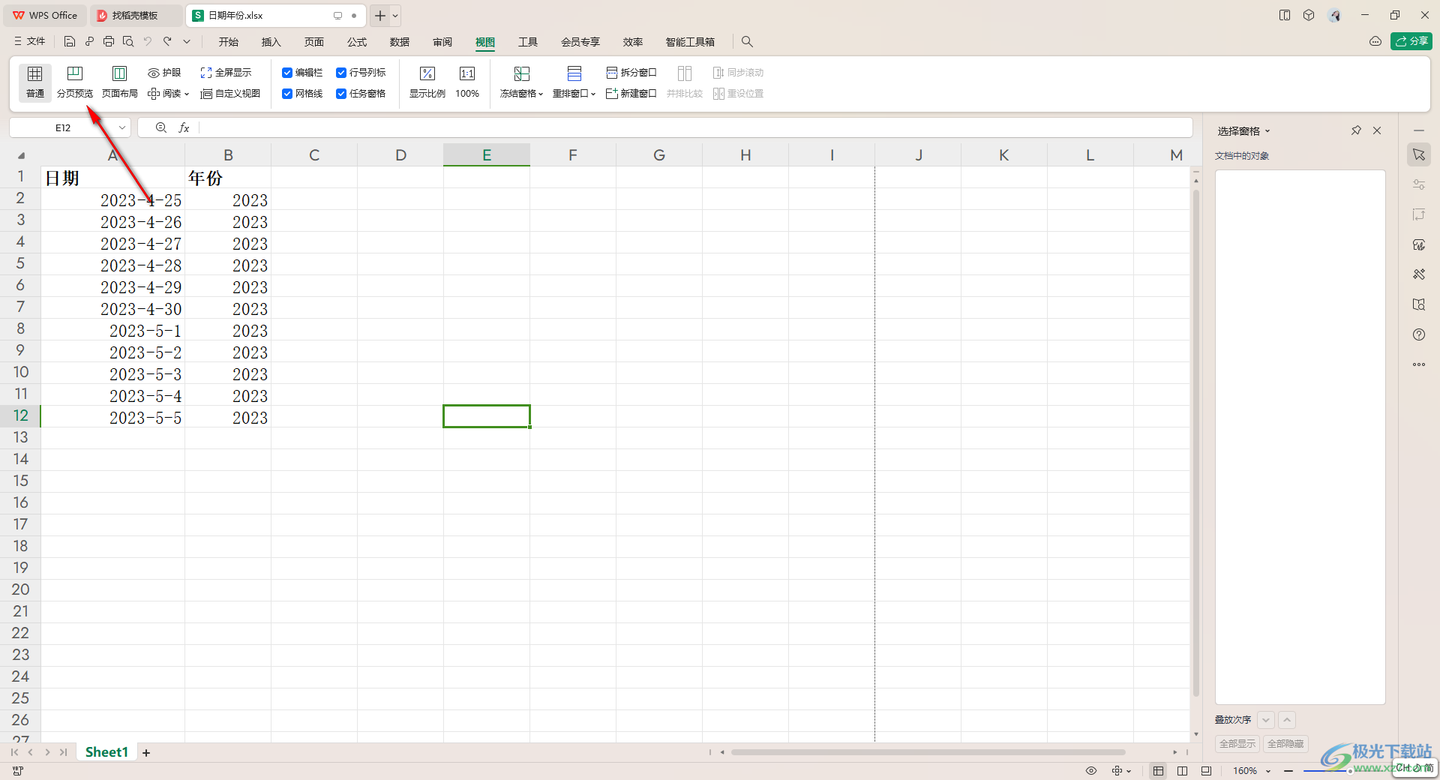This screenshot has width=1440, height=780.
Task: Toggle the 网格线 gridlines checkbox
Action: (287, 94)
